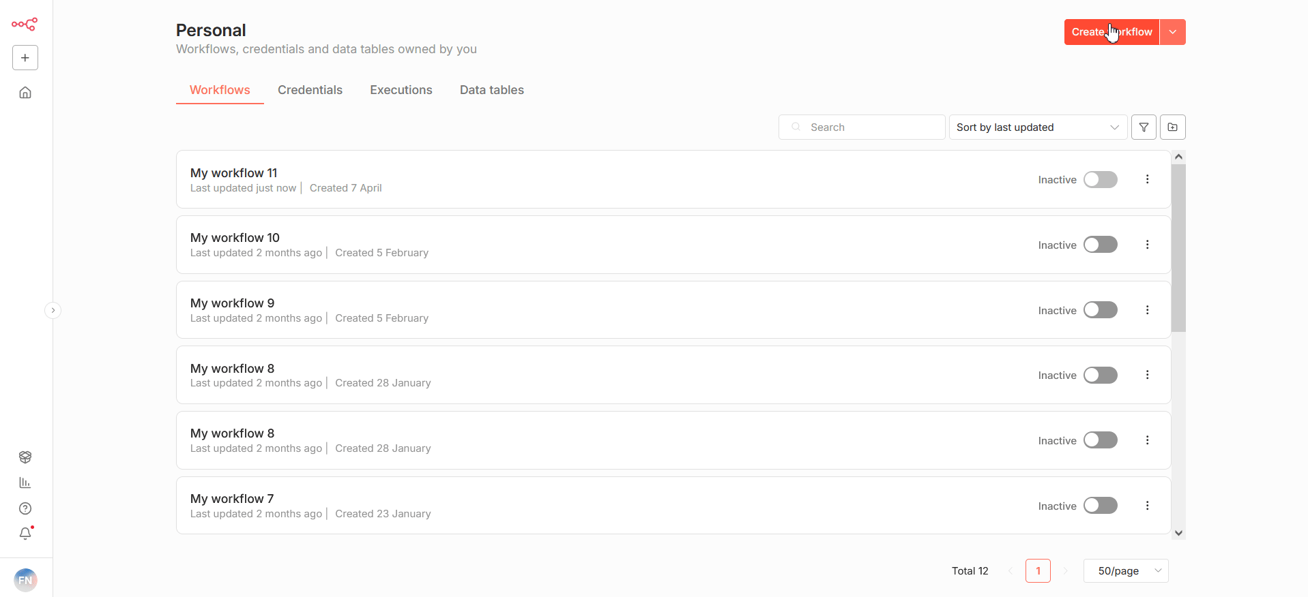Click the scroll up arrow of workflow list
The height and width of the screenshot is (597, 1308).
[x=1178, y=157]
